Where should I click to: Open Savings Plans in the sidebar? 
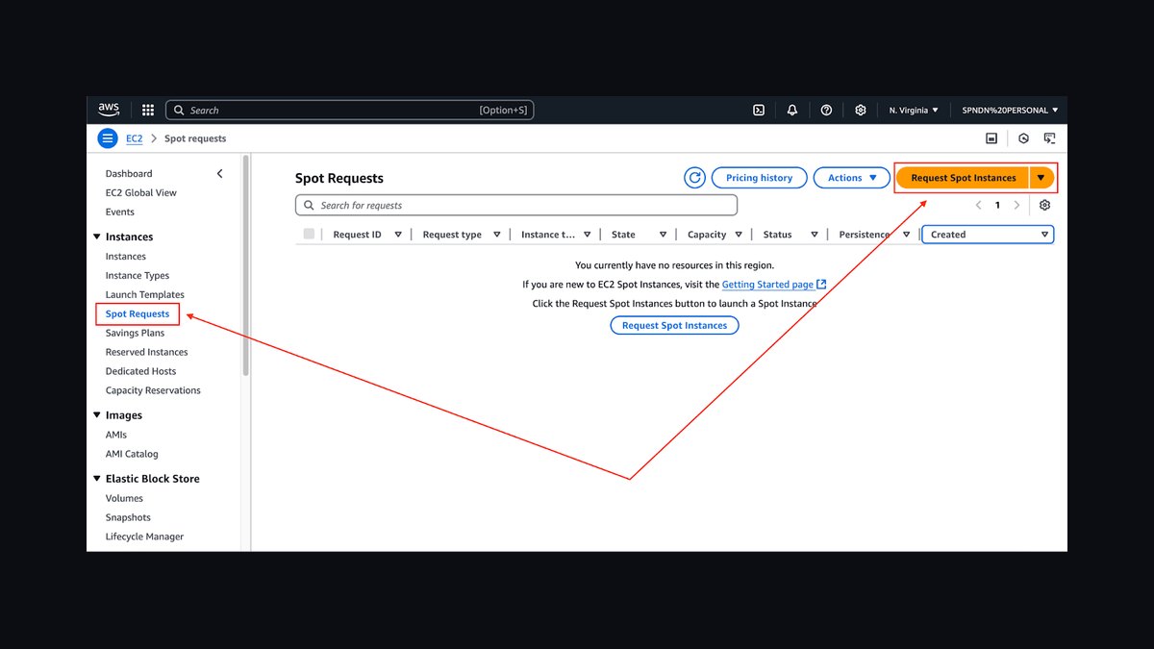point(135,334)
